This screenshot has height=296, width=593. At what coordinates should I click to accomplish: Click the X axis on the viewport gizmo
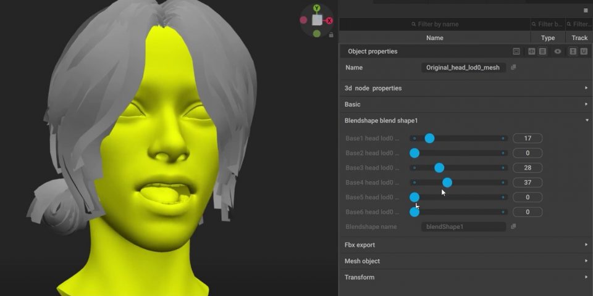[330, 20]
